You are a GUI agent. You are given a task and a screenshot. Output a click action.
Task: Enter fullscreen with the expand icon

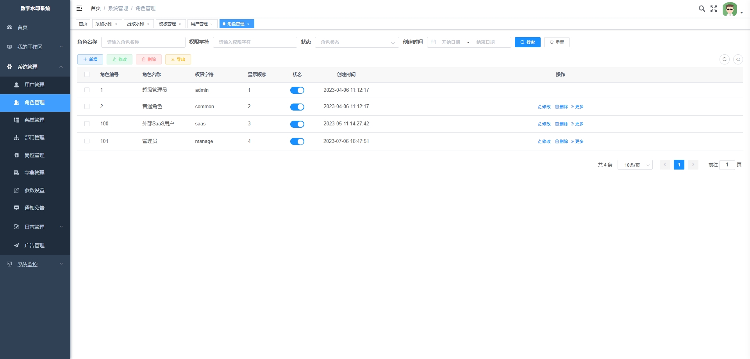(x=714, y=9)
